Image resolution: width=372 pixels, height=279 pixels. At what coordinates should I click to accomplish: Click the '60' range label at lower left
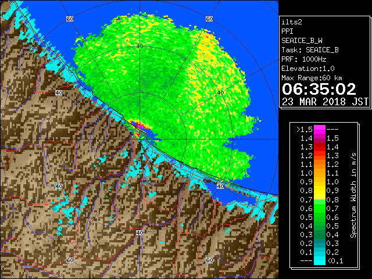[70, 260]
